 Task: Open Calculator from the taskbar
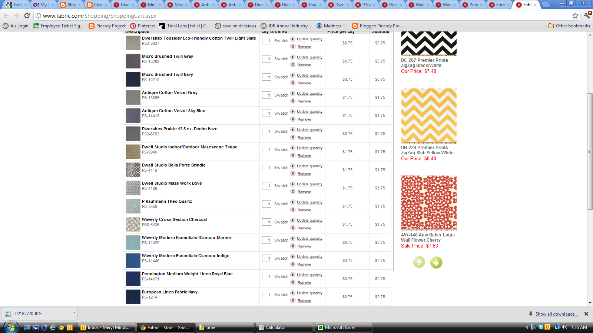point(284,327)
